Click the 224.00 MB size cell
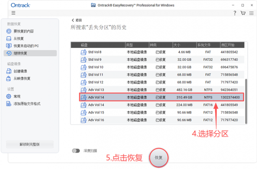 click(184, 105)
